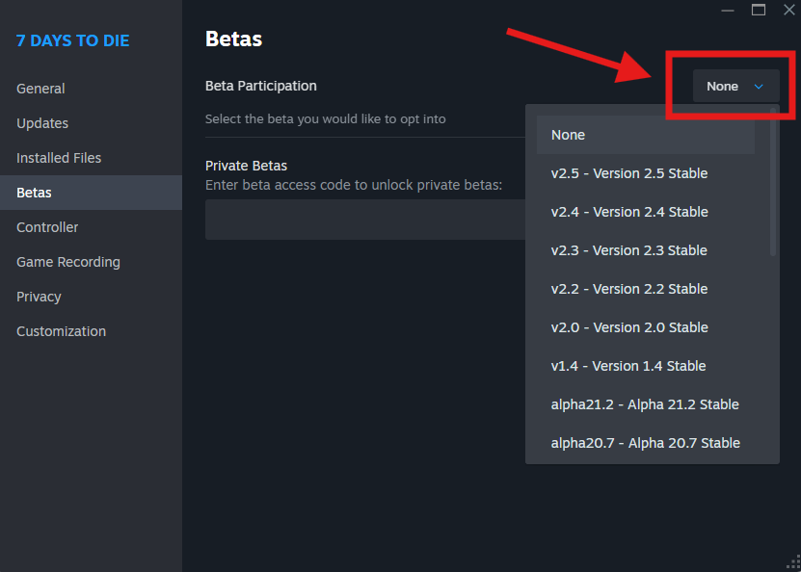The height and width of the screenshot is (572, 801).
Task: Click the beta access code input field
Action: click(365, 220)
